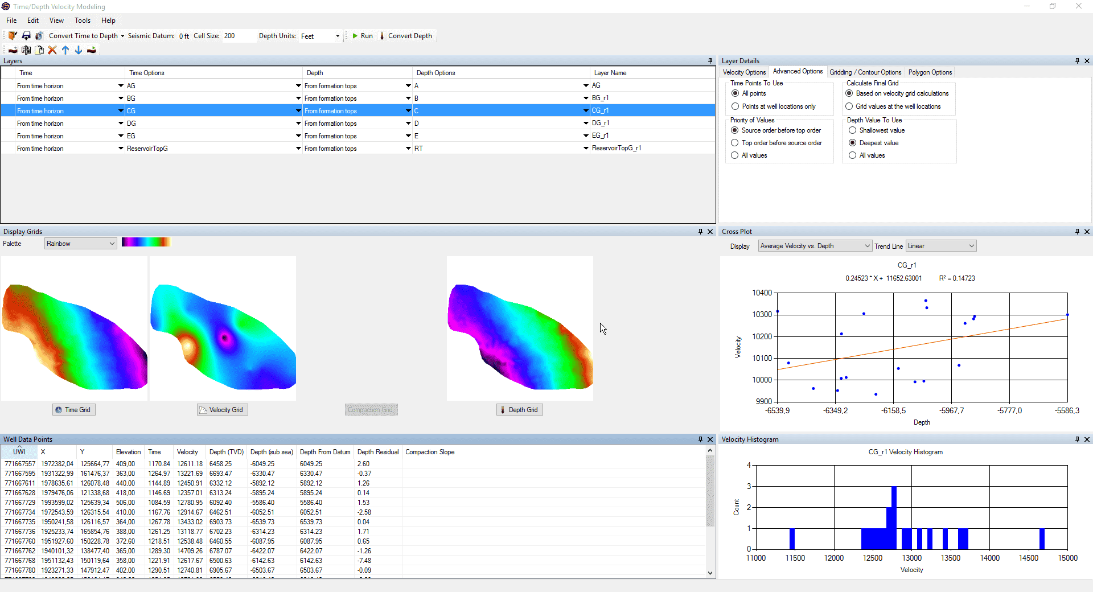Click the rainbow palette color bar
1093x592 pixels.
146,242
